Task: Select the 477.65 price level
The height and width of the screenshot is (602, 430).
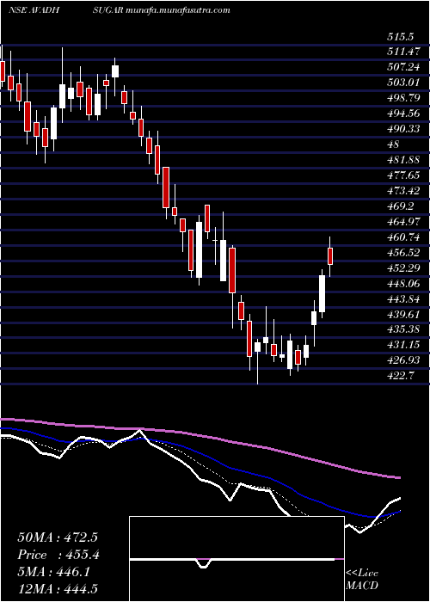Action: pyautogui.click(x=403, y=175)
